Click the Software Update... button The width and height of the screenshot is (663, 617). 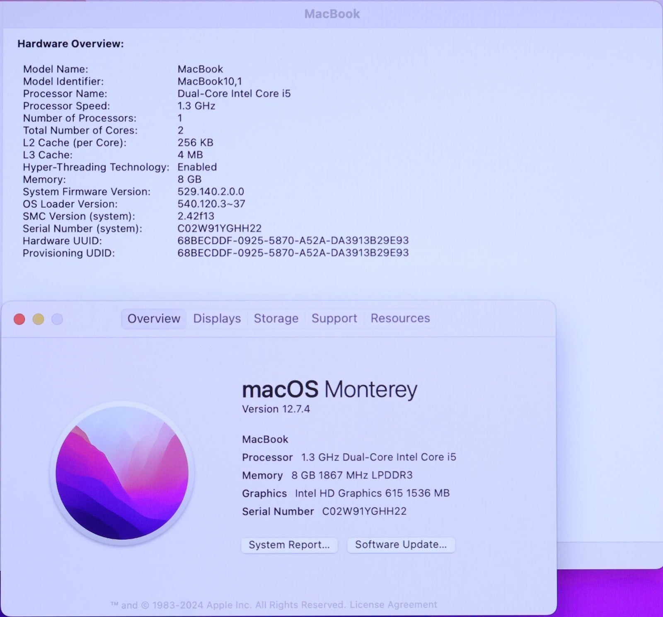point(401,544)
